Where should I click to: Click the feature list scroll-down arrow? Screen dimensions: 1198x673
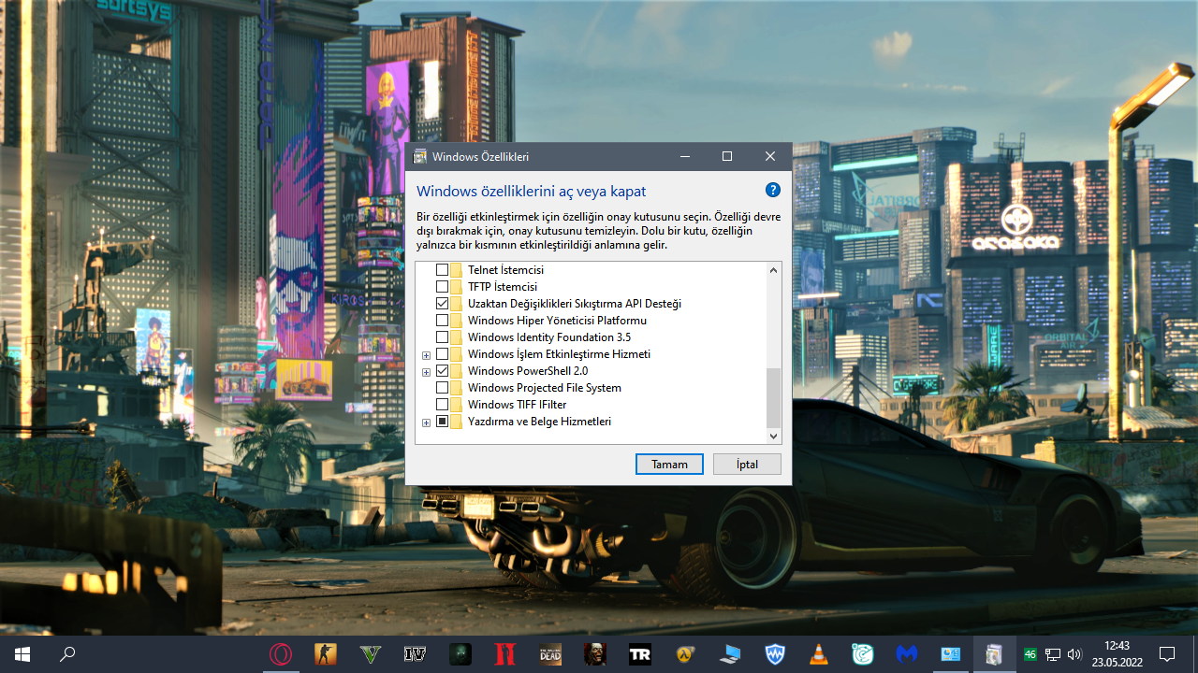[x=773, y=436]
